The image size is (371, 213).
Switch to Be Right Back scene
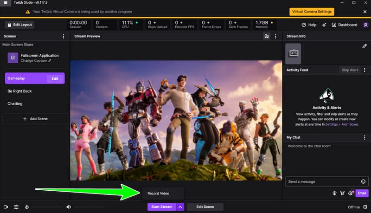pyautogui.click(x=19, y=91)
